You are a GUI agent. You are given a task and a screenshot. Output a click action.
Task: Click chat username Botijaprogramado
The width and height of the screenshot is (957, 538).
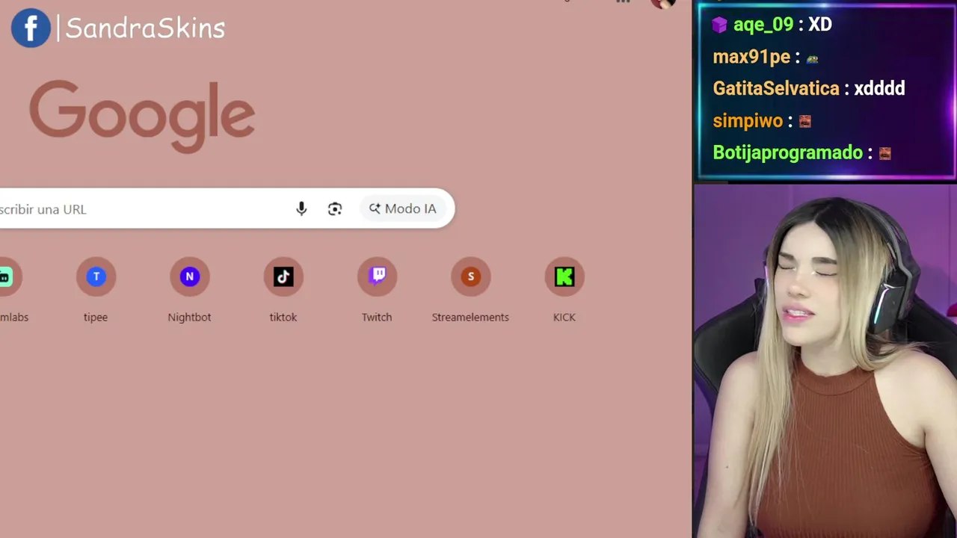point(788,152)
